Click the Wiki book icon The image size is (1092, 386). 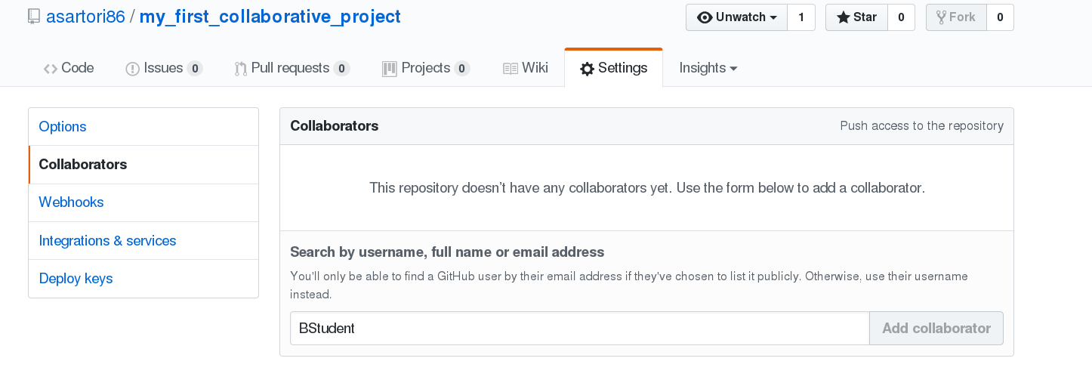[511, 69]
